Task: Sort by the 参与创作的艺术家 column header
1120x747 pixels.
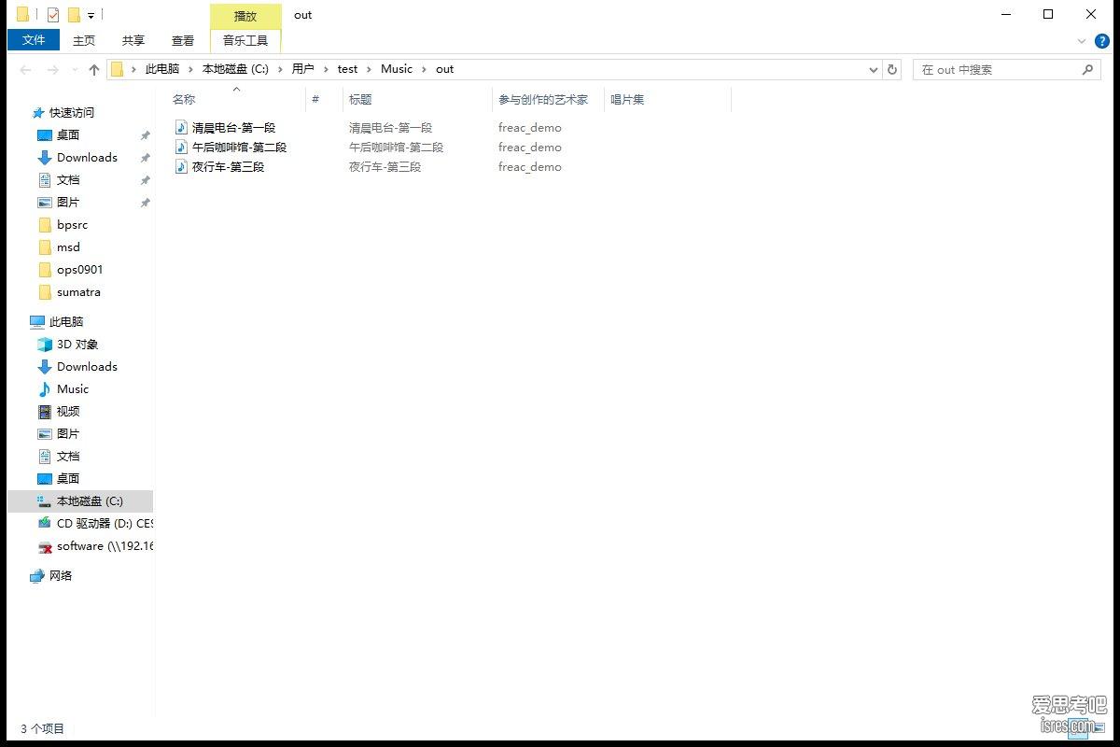Action: click(x=548, y=99)
